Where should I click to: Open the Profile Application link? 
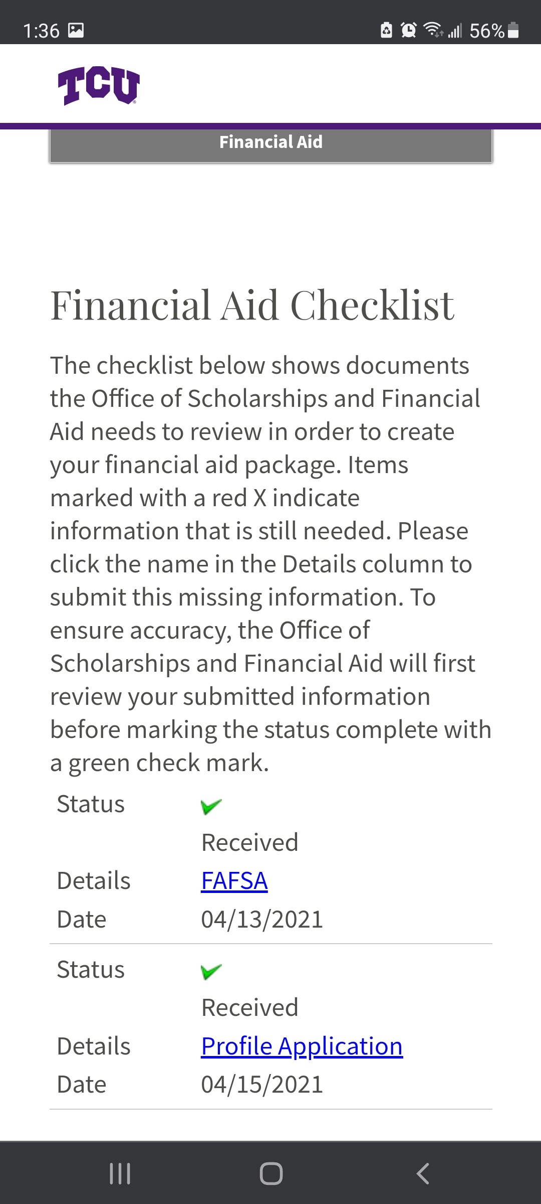302,1046
